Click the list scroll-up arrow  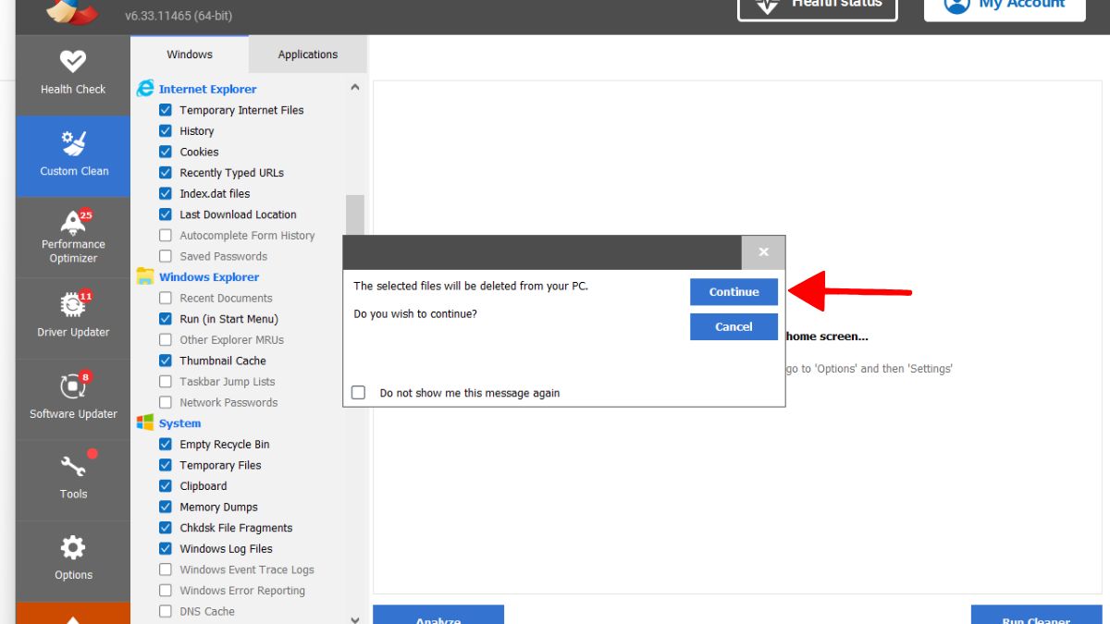(x=355, y=88)
